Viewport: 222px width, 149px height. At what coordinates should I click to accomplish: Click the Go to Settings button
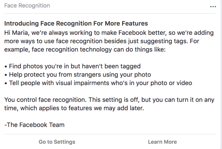point(57,142)
